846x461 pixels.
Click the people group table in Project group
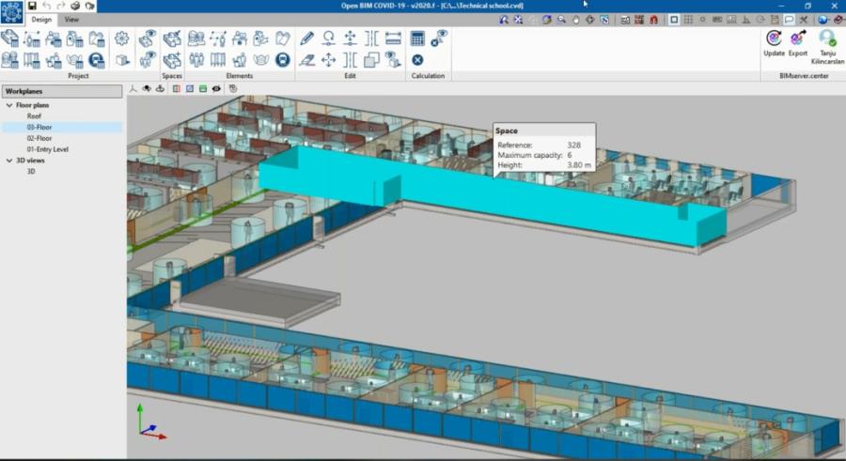click(x=10, y=60)
